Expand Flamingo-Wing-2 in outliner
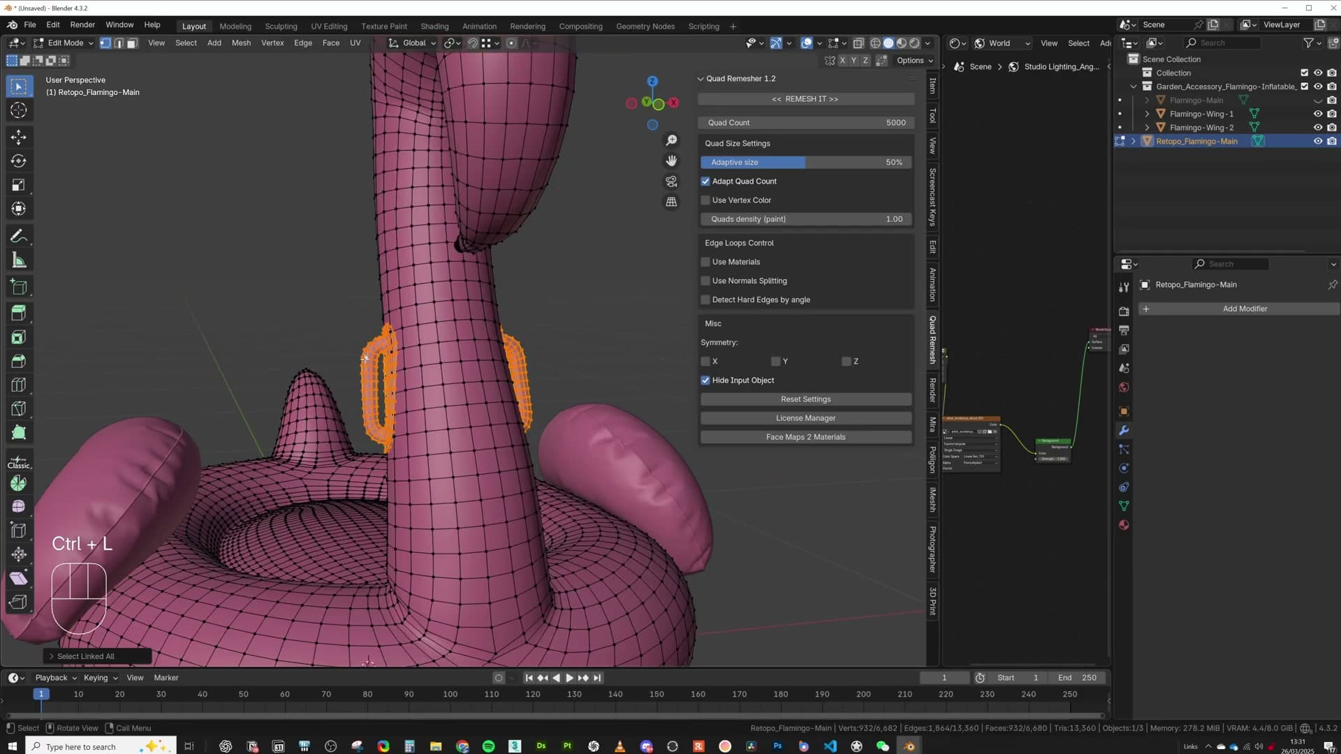 coord(1147,128)
